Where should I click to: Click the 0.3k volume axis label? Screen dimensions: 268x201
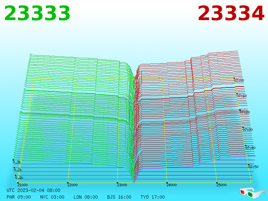coord(17,162)
